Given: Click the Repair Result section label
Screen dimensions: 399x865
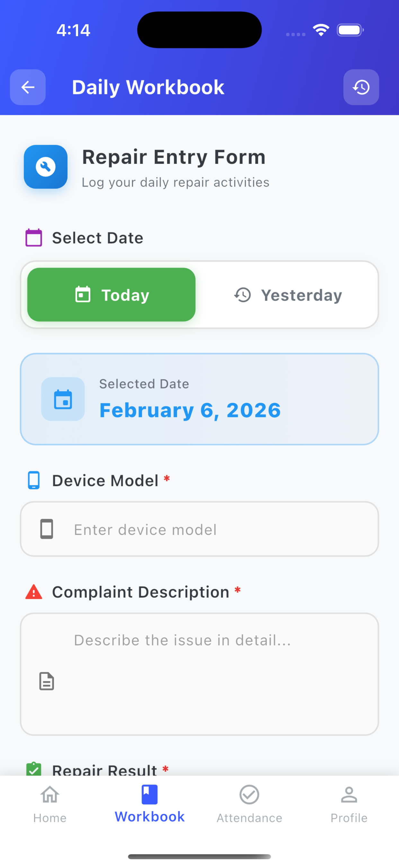Looking at the screenshot, I should [105, 769].
